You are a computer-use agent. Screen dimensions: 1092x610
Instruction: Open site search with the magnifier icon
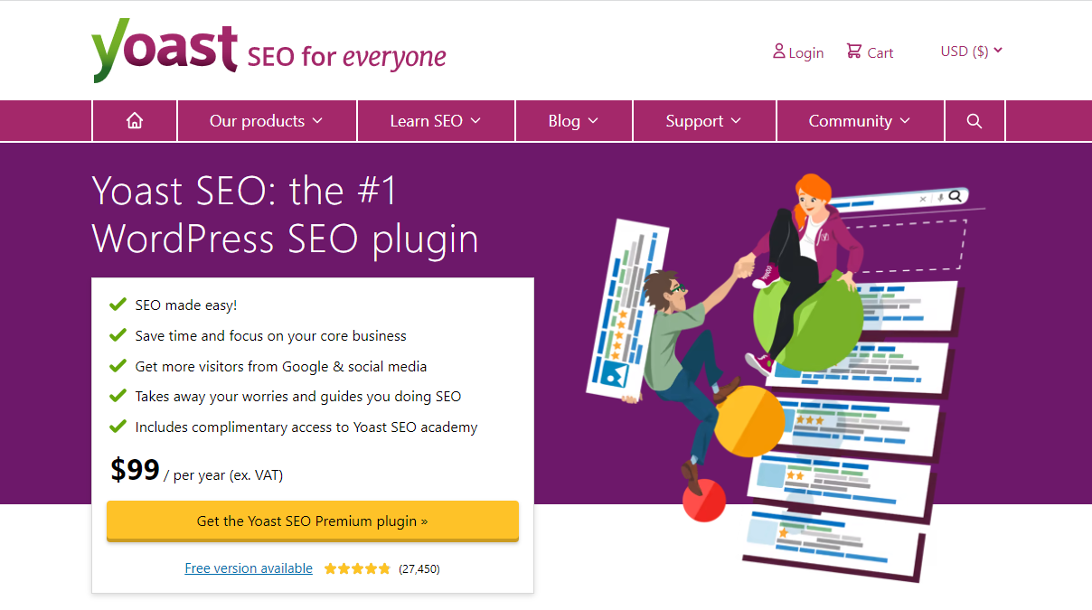coord(974,121)
